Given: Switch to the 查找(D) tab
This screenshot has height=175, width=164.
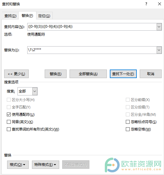Looking at the screenshot, I should (x=10, y=16).
